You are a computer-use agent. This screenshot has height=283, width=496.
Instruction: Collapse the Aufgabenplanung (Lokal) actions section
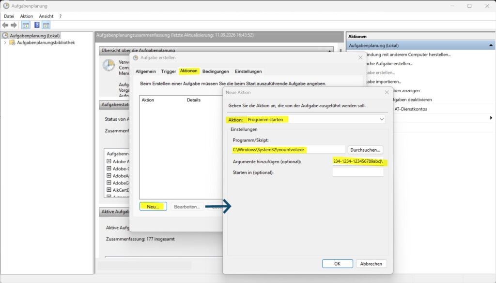pos(491,45)
